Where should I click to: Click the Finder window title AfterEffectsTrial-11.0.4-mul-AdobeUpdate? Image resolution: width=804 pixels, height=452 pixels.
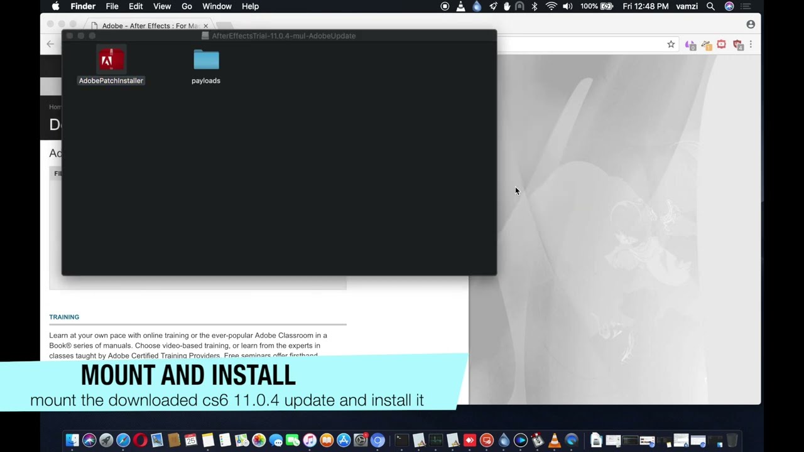point(284,36)
